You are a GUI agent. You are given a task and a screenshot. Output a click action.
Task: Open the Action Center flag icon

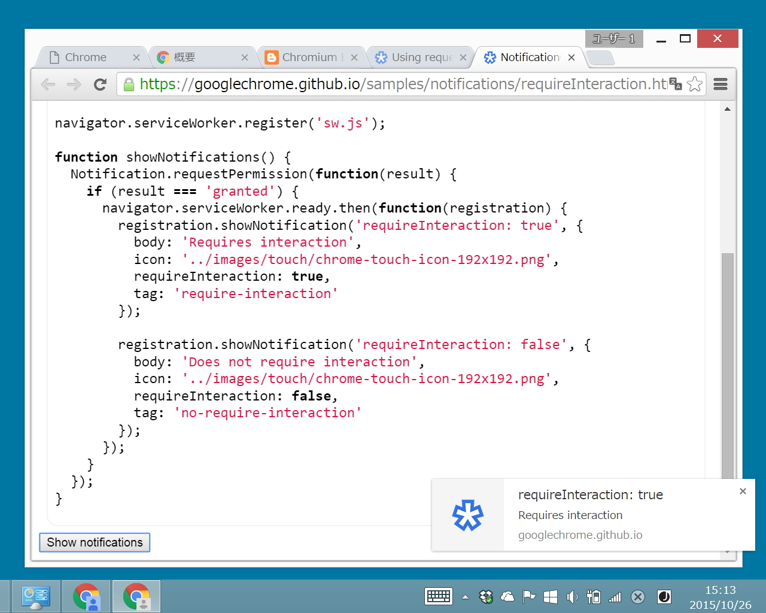(529, 596)
